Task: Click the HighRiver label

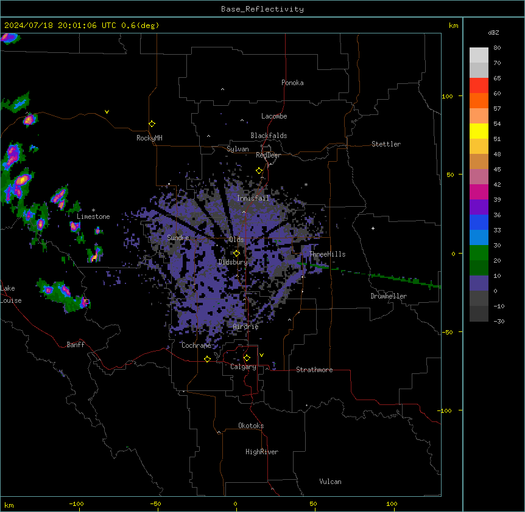Action: 262,452
